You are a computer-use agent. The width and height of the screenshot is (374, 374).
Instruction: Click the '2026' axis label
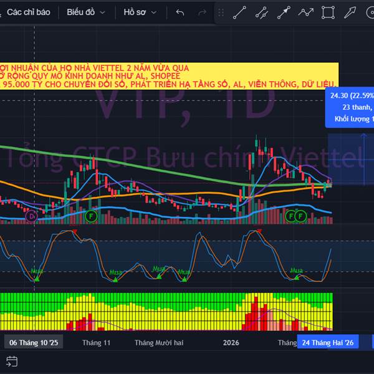(231, 343)
